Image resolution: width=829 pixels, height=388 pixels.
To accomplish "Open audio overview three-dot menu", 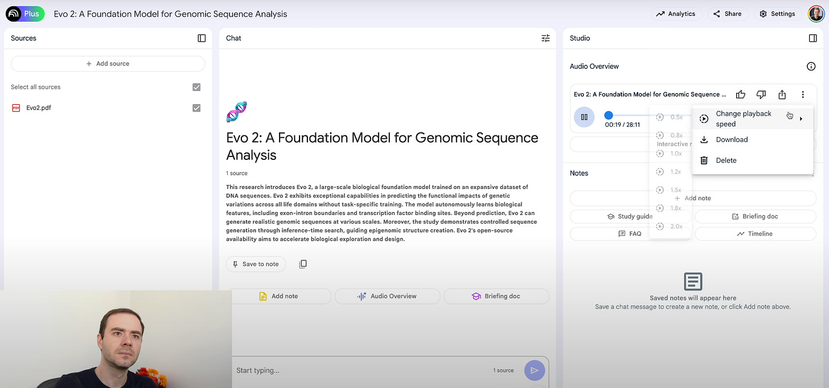I will [803, 94].
